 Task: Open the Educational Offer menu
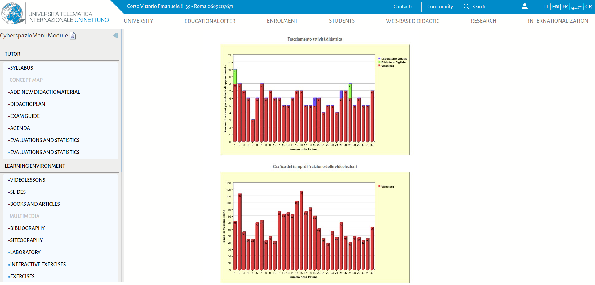click(210, 21)
